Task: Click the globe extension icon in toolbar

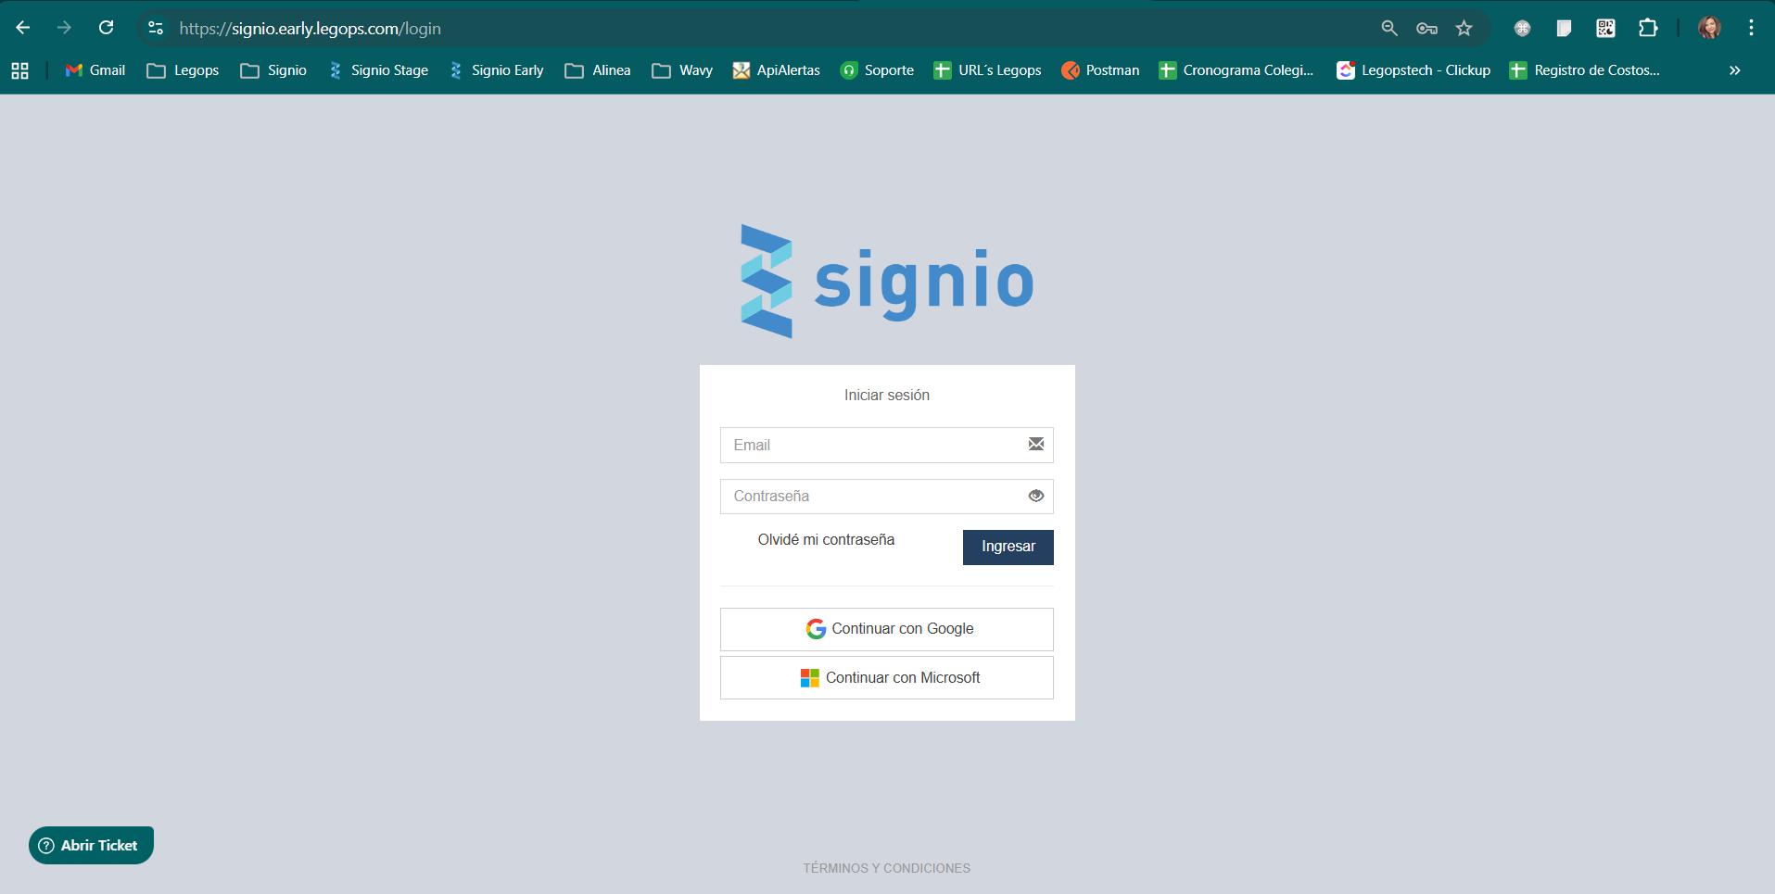Action: pos(1522,29)
